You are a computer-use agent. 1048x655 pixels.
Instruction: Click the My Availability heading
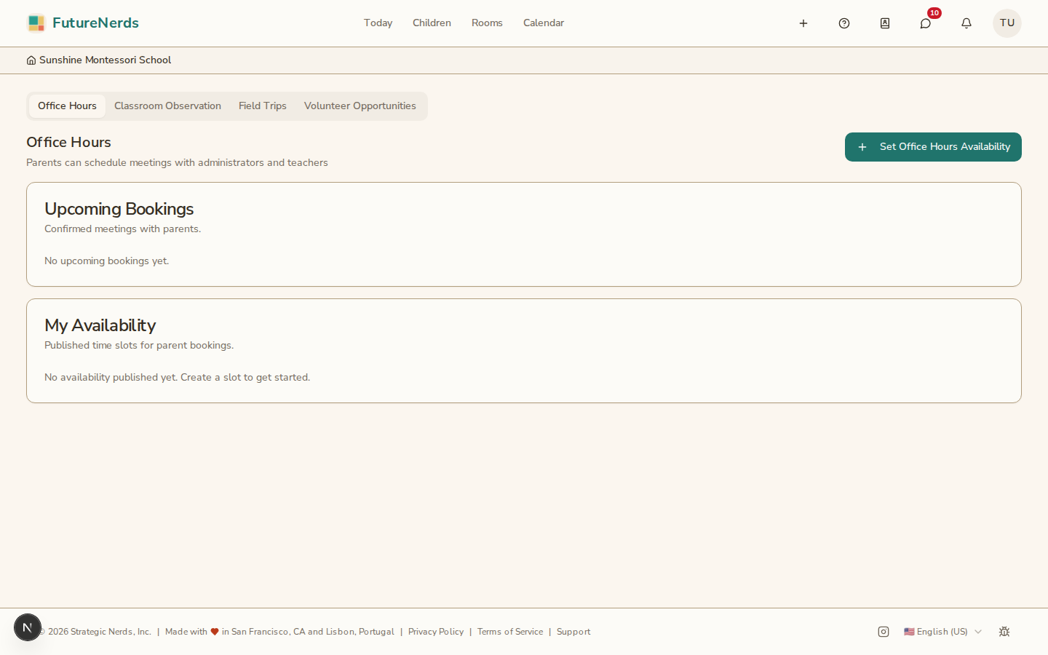pos(100,325)
